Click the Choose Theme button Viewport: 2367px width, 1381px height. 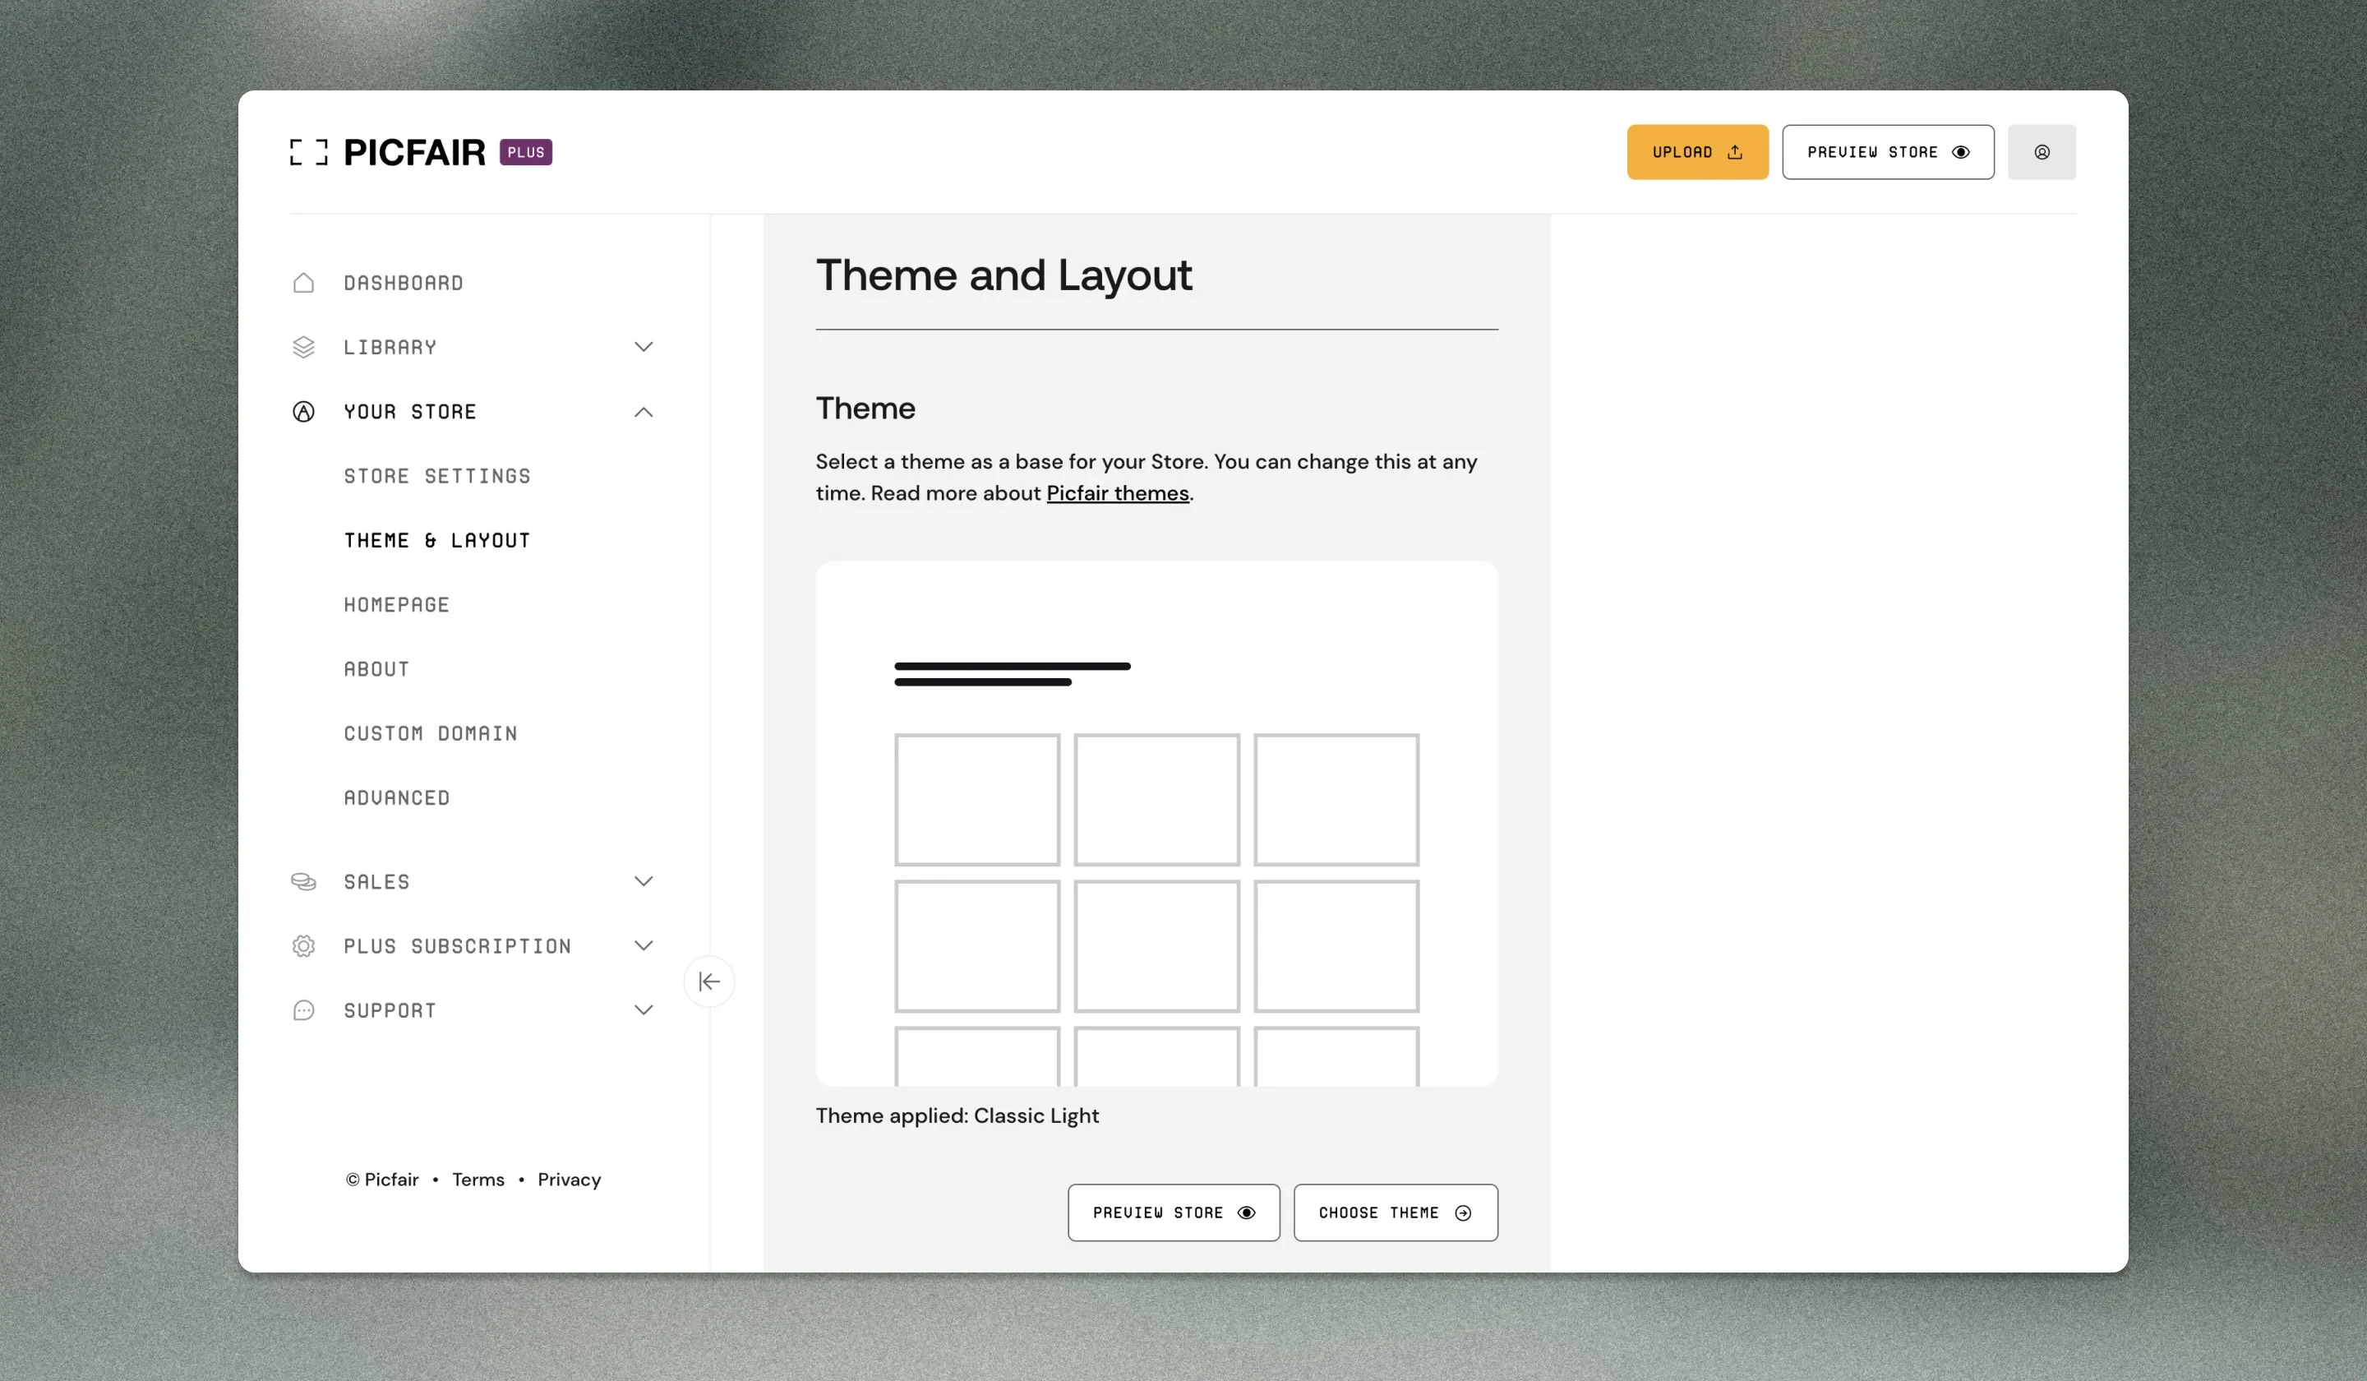1396,1212
